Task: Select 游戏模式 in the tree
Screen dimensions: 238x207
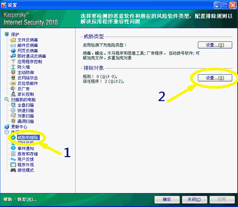Action: point(26,170)
